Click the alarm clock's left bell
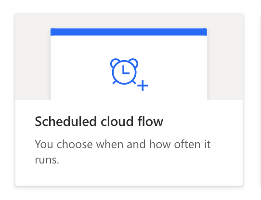 click(115, 63)
